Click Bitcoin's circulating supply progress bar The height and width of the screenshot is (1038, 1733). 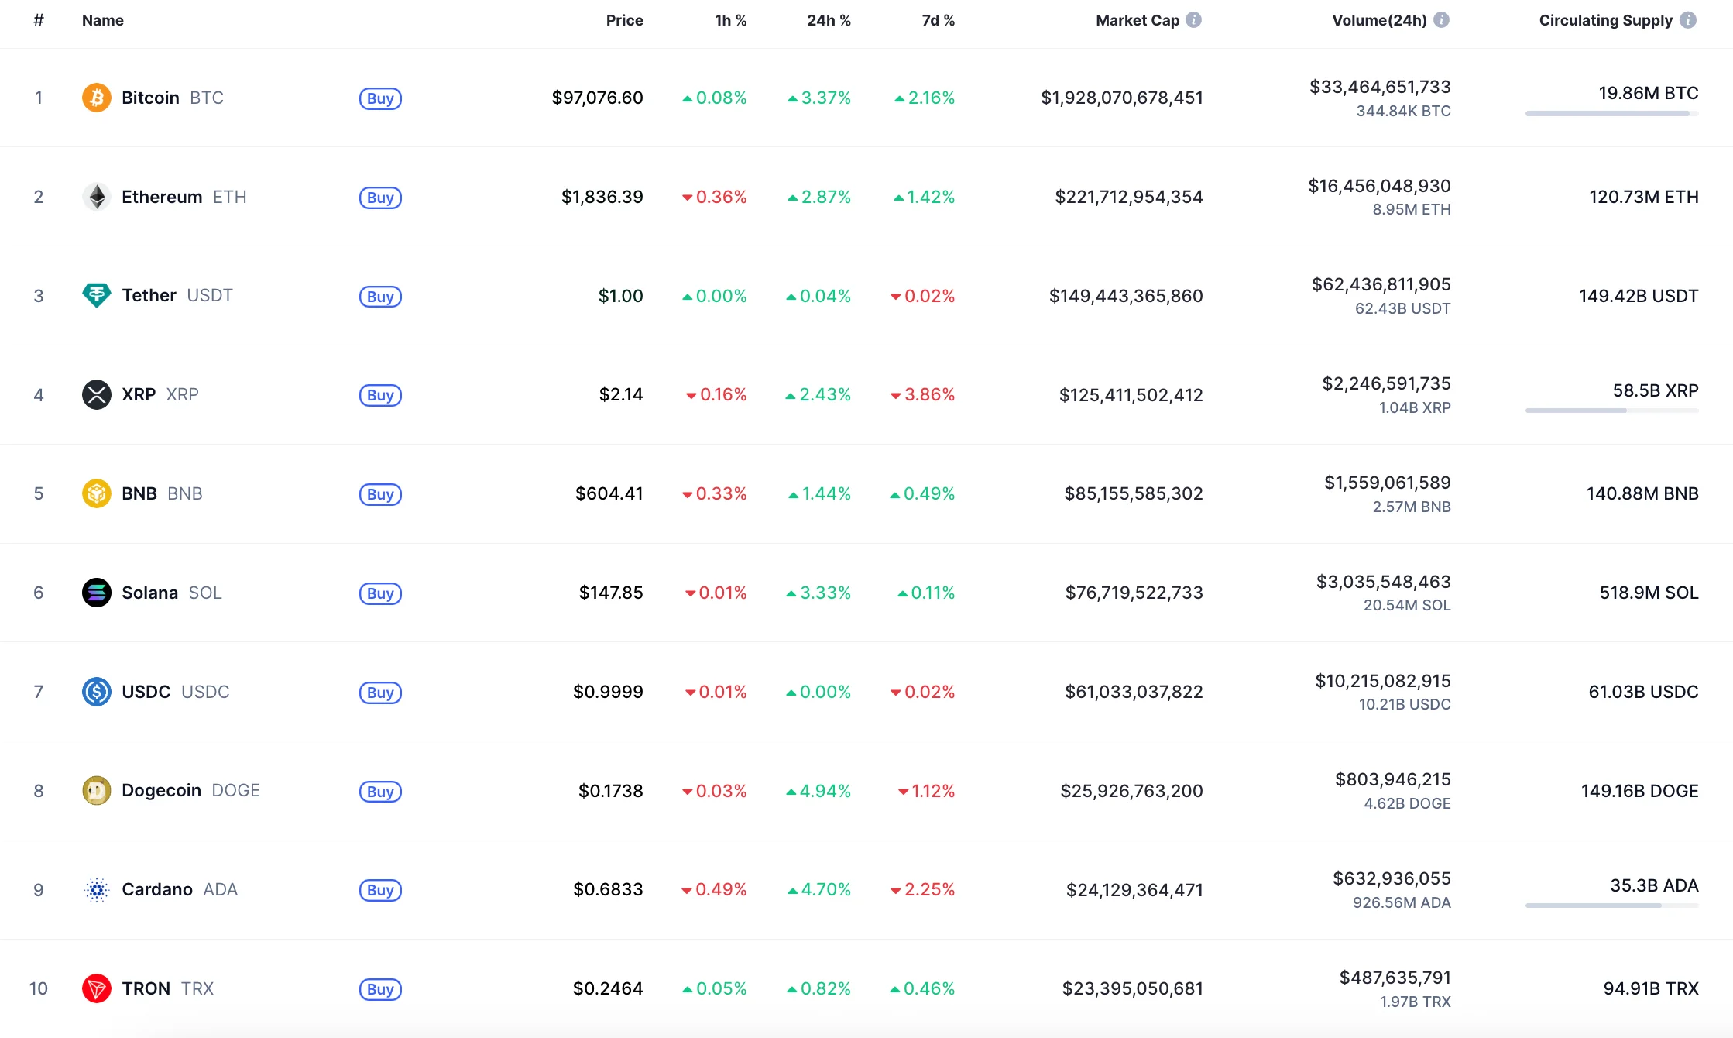(1611, 114)
